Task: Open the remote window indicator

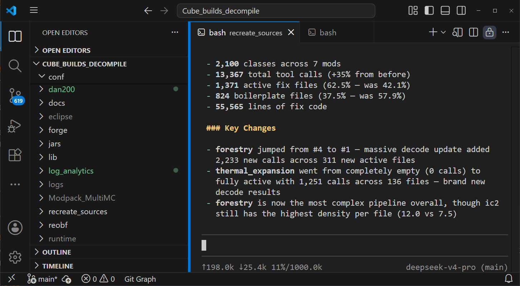Action: [x=11, y=279]
